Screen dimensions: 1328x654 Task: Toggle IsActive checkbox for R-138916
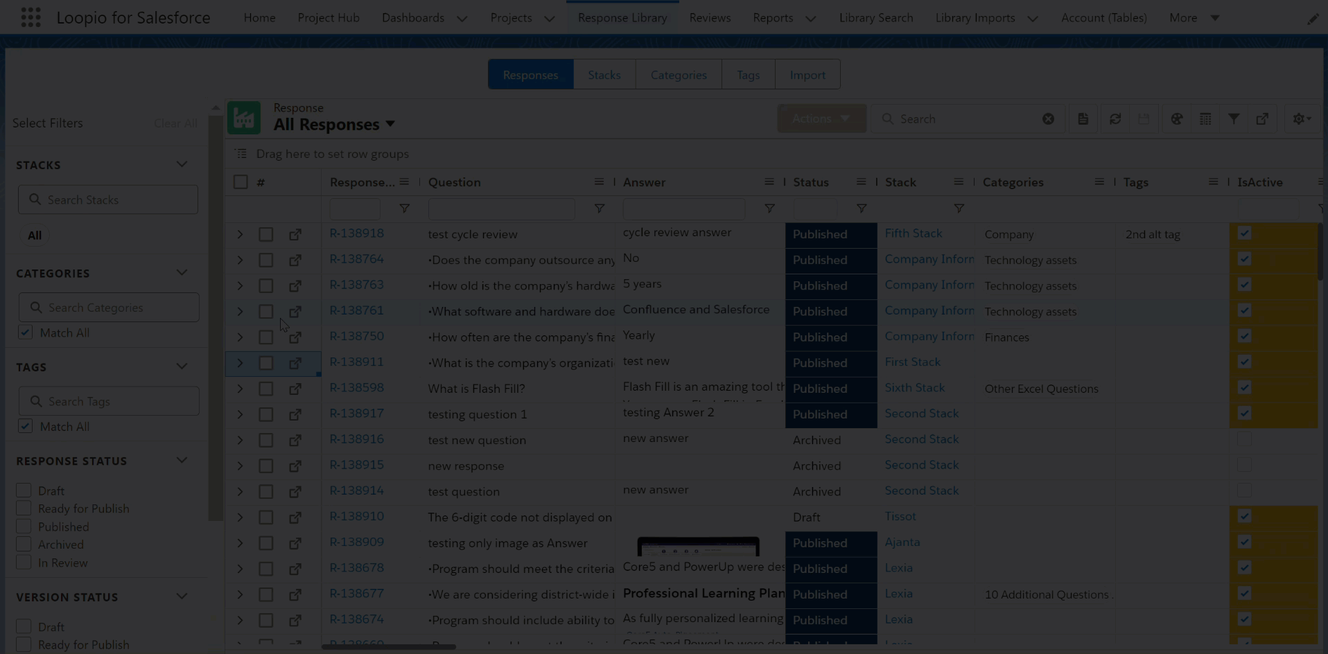click(1244, 439)
